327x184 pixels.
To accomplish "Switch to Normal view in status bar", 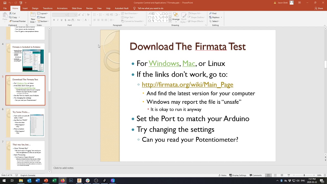I will (x=268, y=175).
